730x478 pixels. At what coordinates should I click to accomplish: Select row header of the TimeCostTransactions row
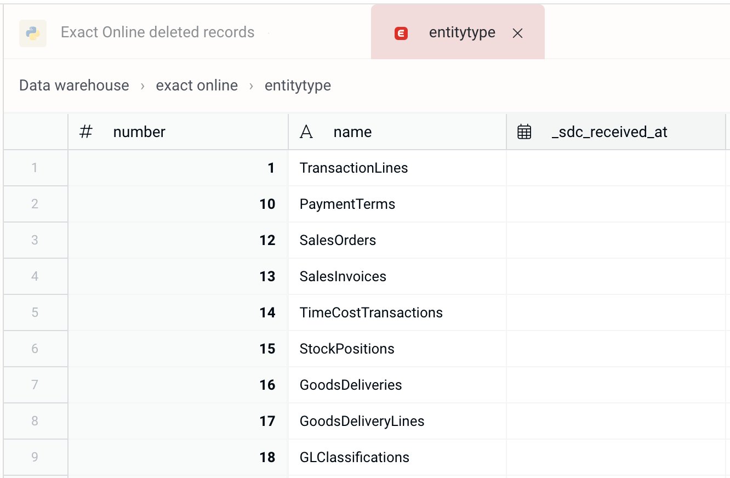pyautogui.click(x=35, y=312)
